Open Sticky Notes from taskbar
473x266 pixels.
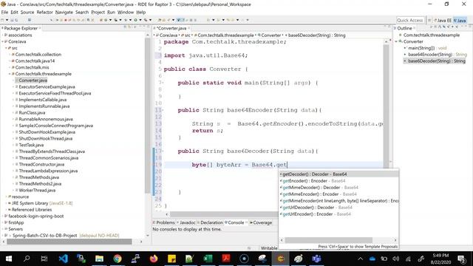171,259
